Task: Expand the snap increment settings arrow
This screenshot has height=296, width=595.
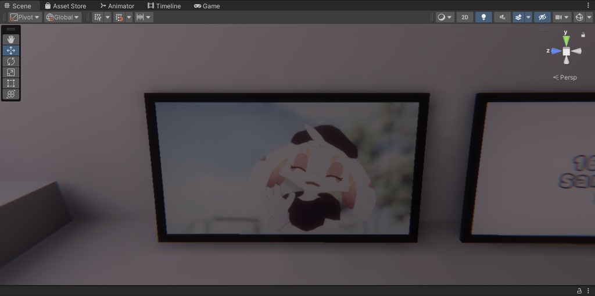Action: tap(149, 17)
